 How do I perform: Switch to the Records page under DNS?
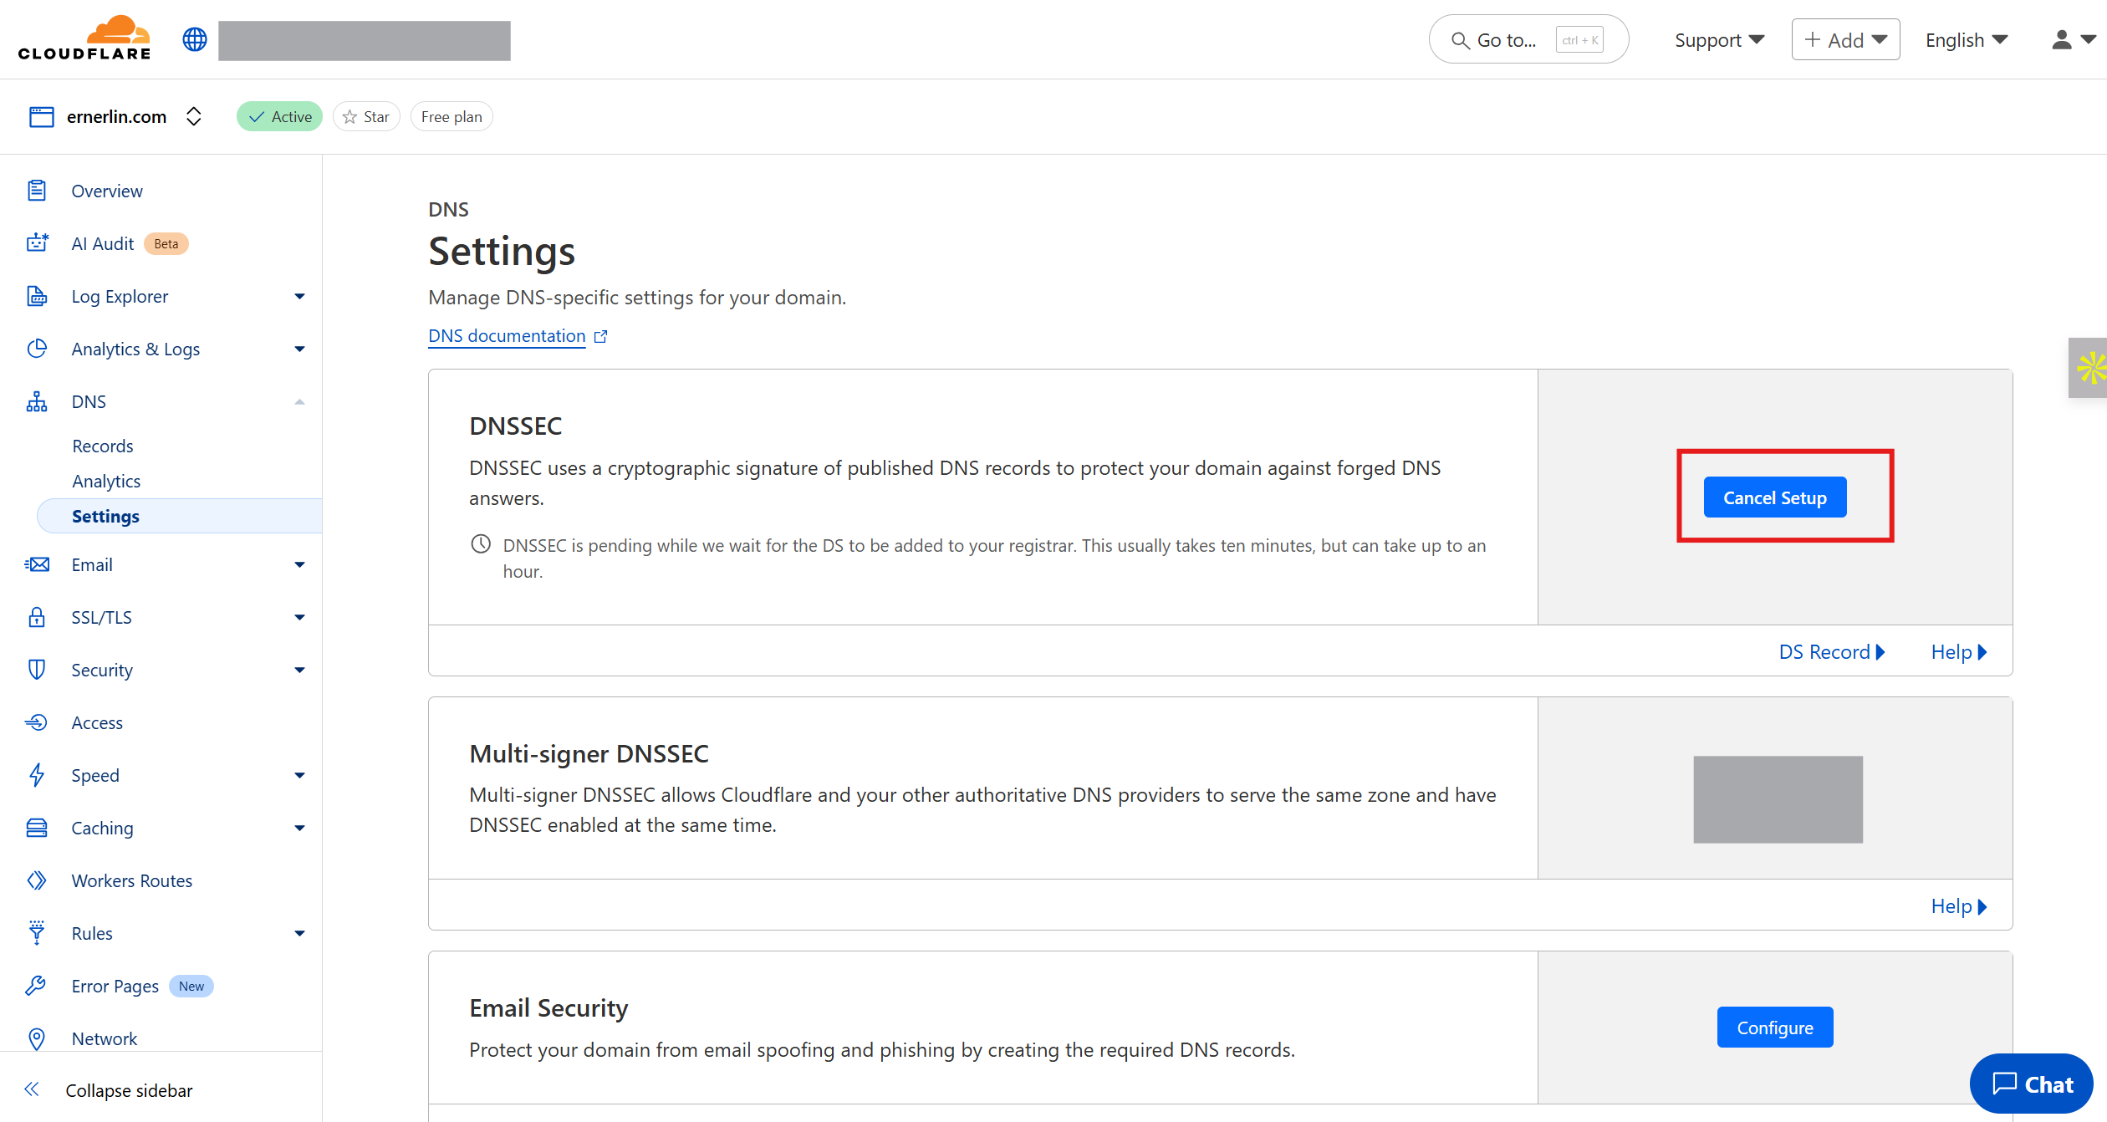102,446
